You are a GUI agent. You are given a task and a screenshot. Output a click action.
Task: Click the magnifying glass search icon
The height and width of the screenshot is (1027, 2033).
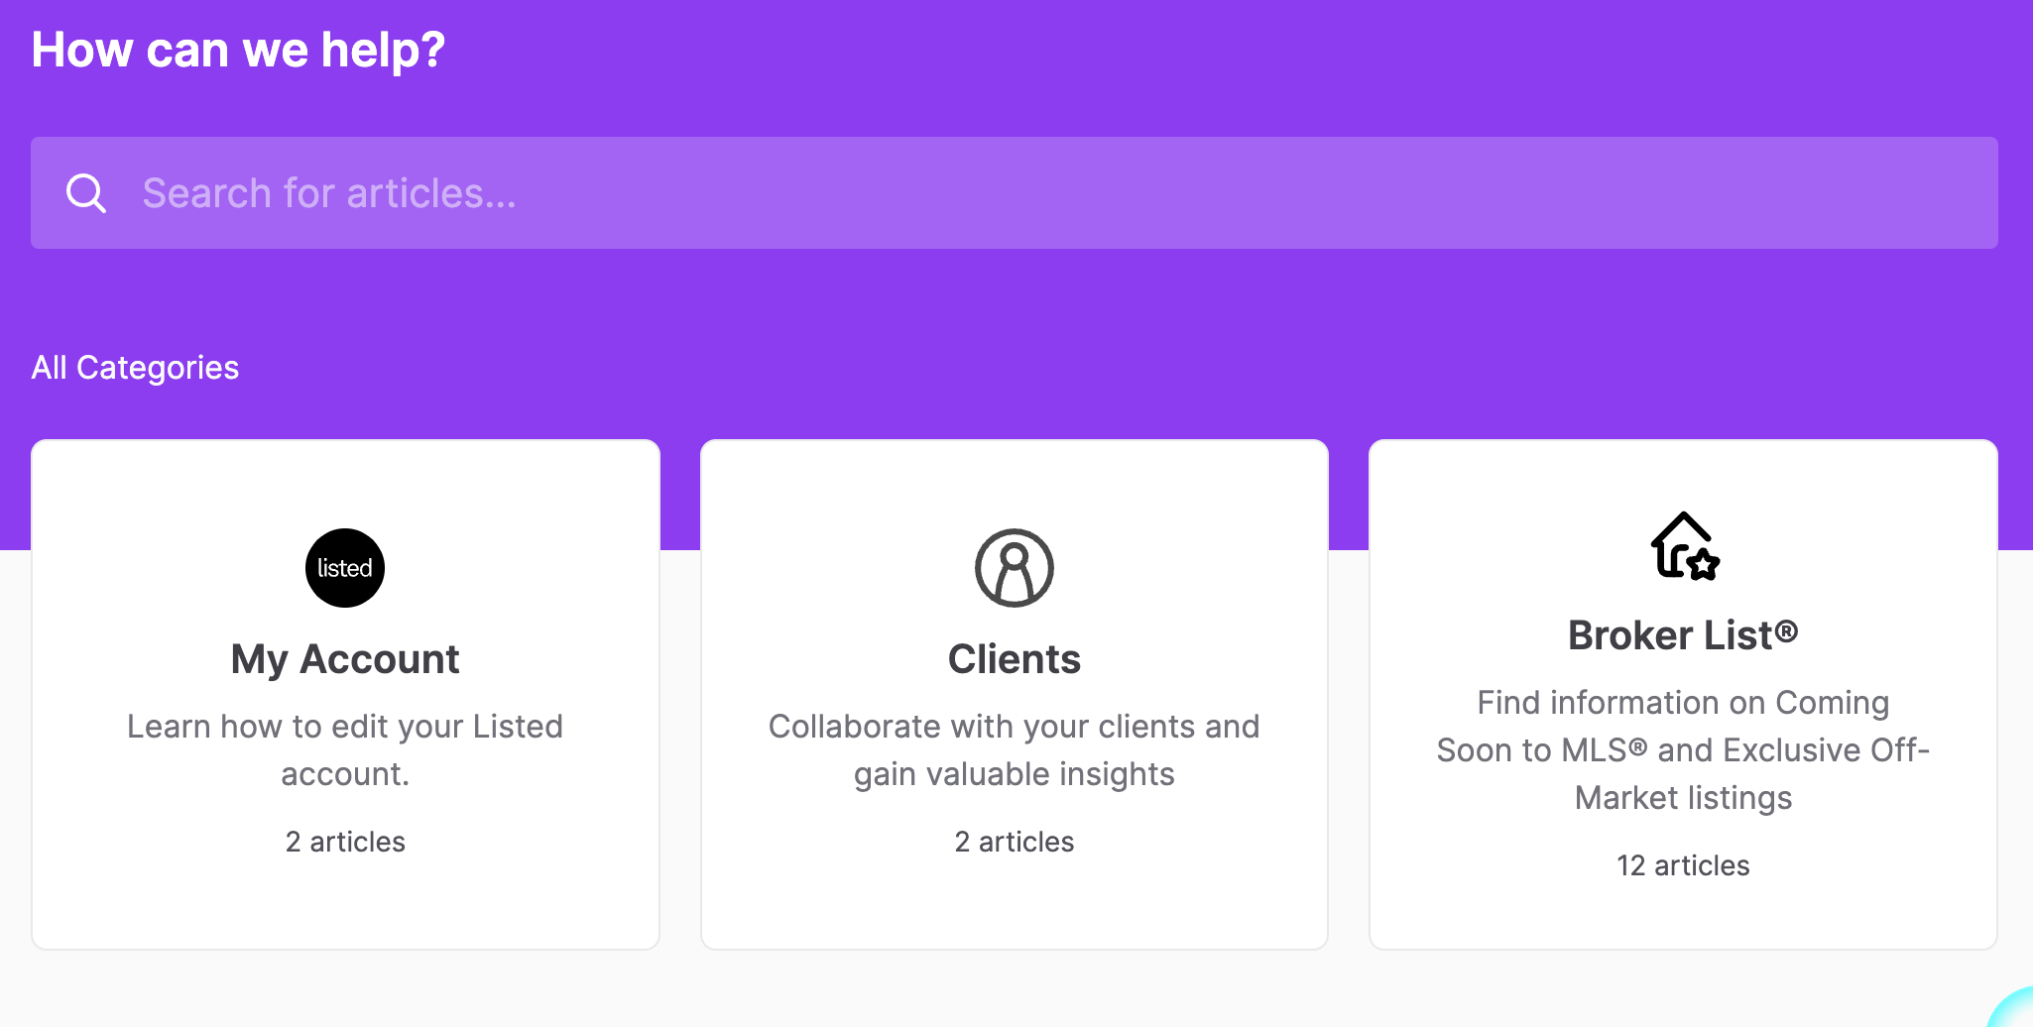(86, 193)
